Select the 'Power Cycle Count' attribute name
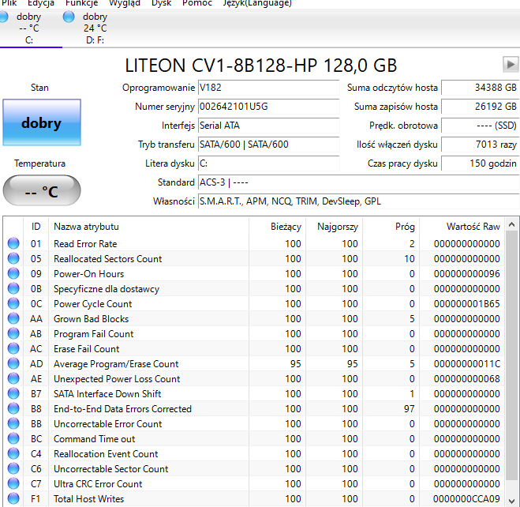 point(93,304)
